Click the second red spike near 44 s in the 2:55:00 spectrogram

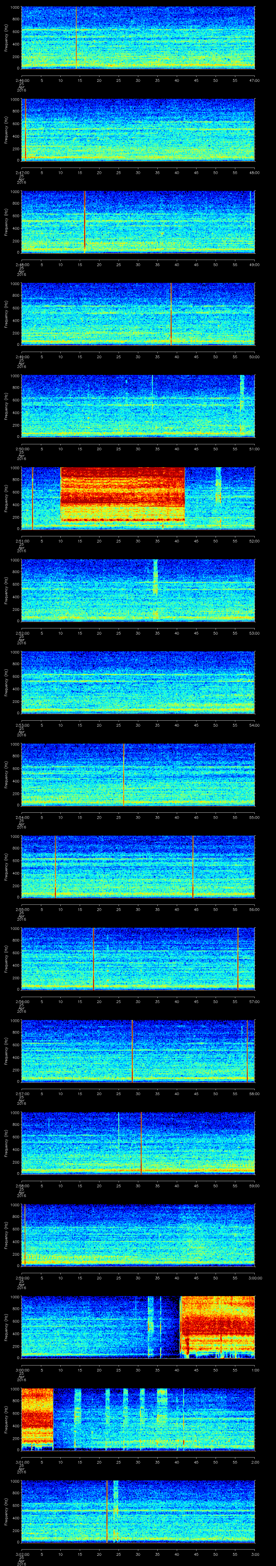(193, 866)
